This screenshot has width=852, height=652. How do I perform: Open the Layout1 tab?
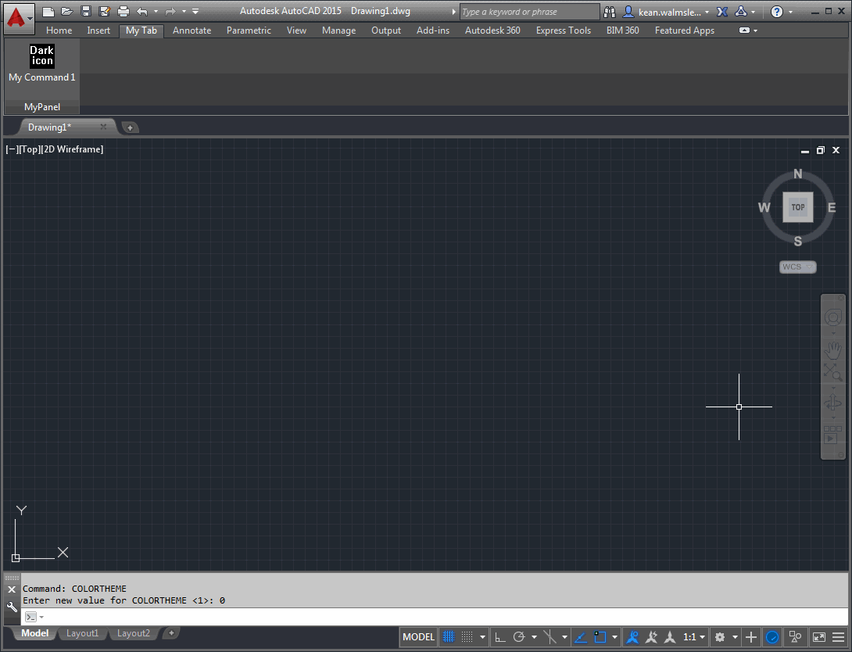[82, 633]
